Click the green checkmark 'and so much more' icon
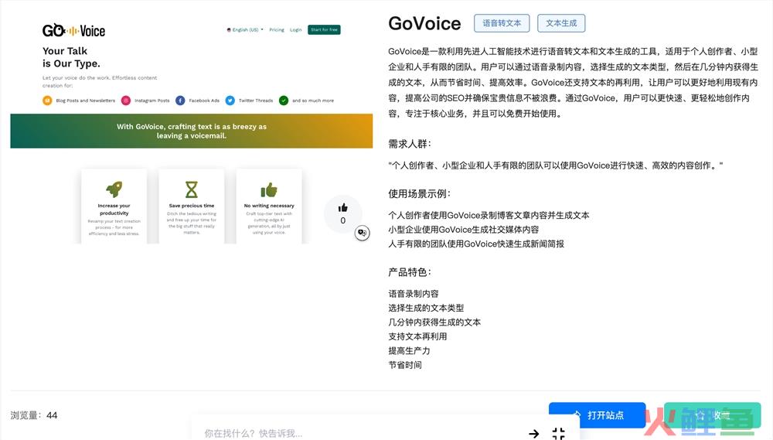The height and width of the screenshot is (440, 773). click(x=284, y=101)
